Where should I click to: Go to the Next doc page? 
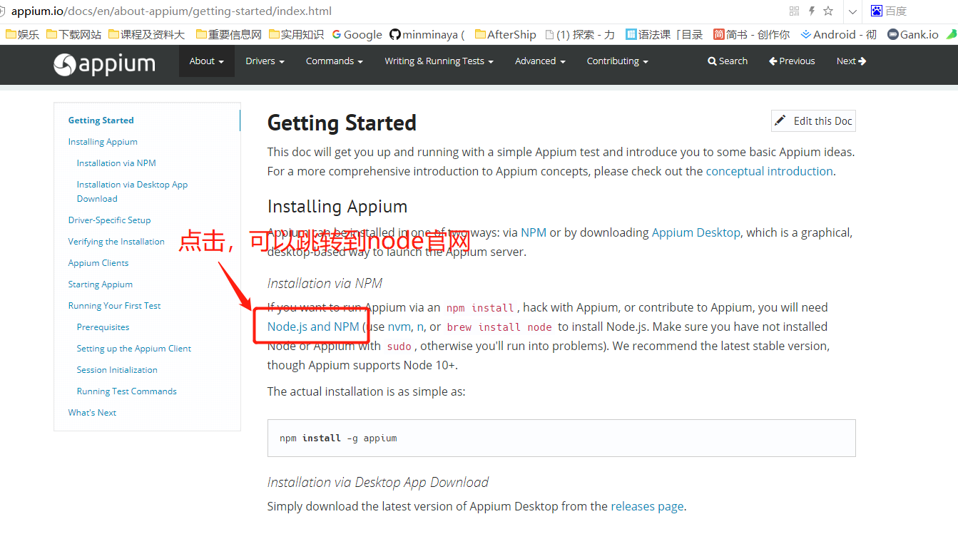click(851, 61)
